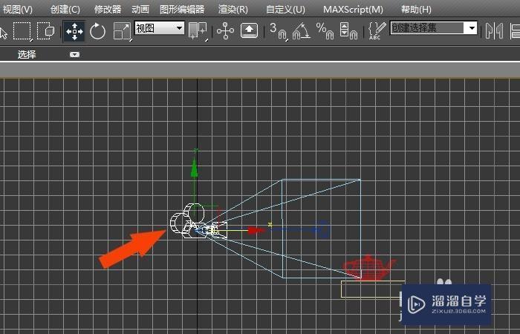The image size is (520, 334).
Task: Toggle window/crossing selection mode
Action: tap(46, 31)
